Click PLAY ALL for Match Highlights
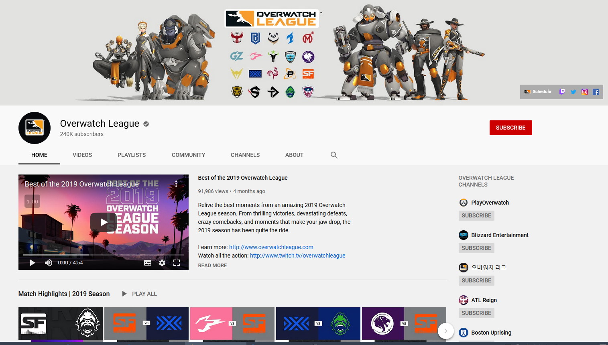The image size is (608, 345). click(139, 294)
